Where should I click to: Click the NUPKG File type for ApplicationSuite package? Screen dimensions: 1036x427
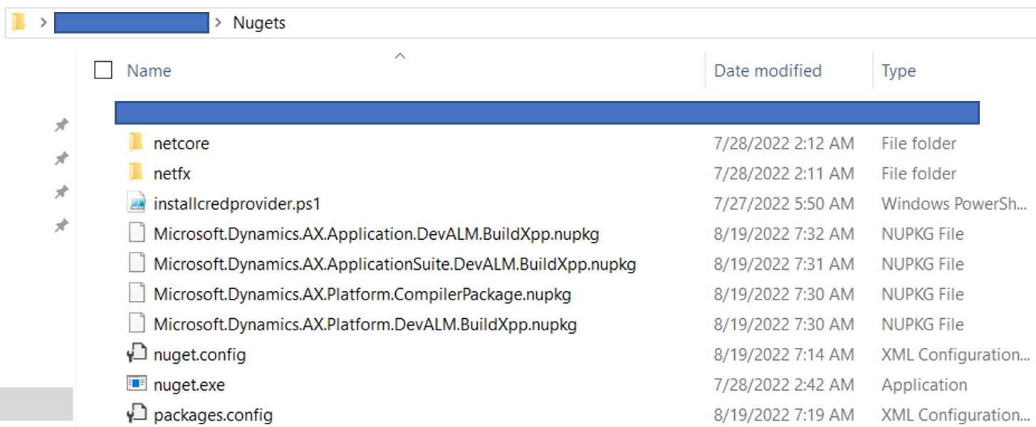click(923, 264)
